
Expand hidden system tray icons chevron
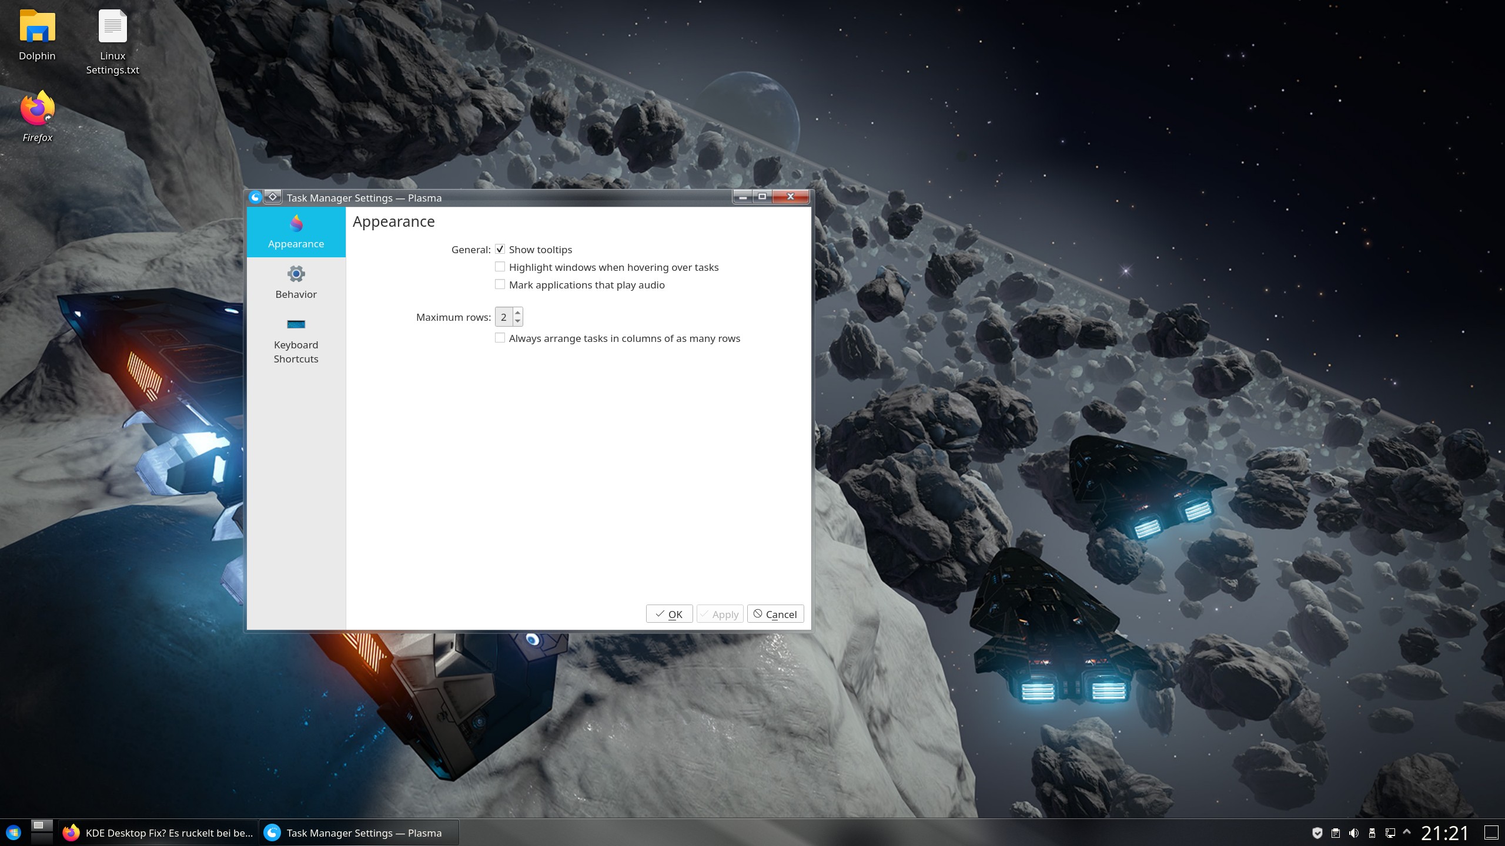(x=1407, y=832)
